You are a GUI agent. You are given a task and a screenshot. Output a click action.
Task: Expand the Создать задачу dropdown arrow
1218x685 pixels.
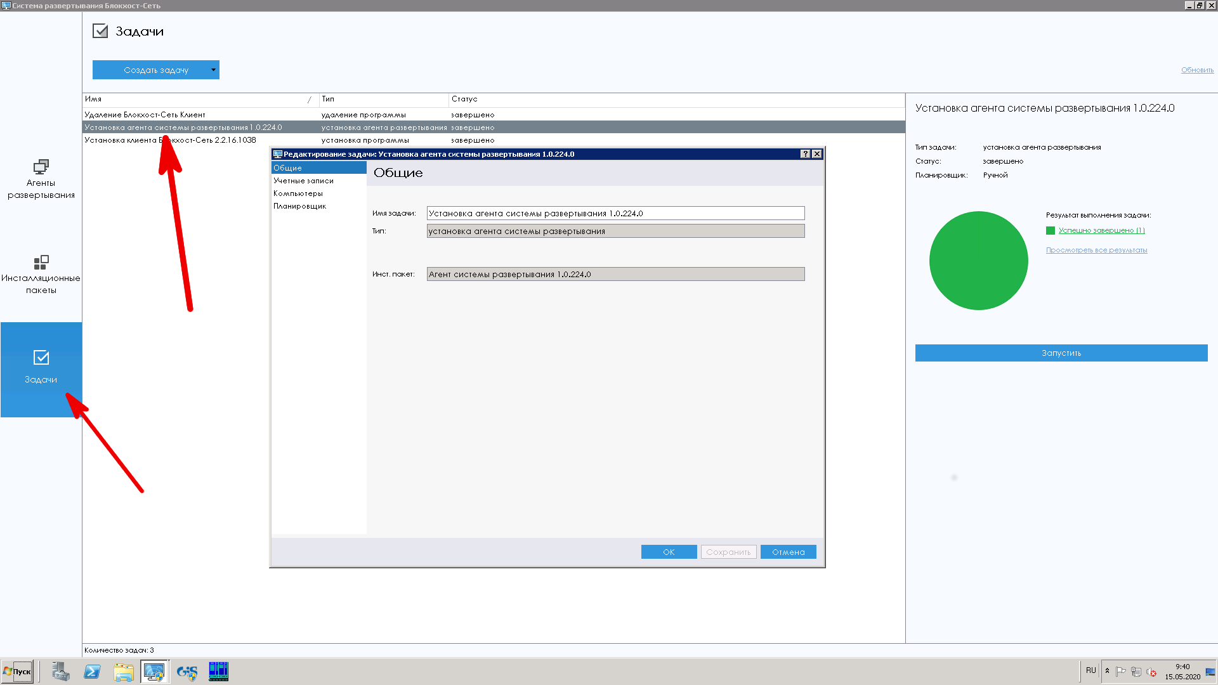pos(213,70)
